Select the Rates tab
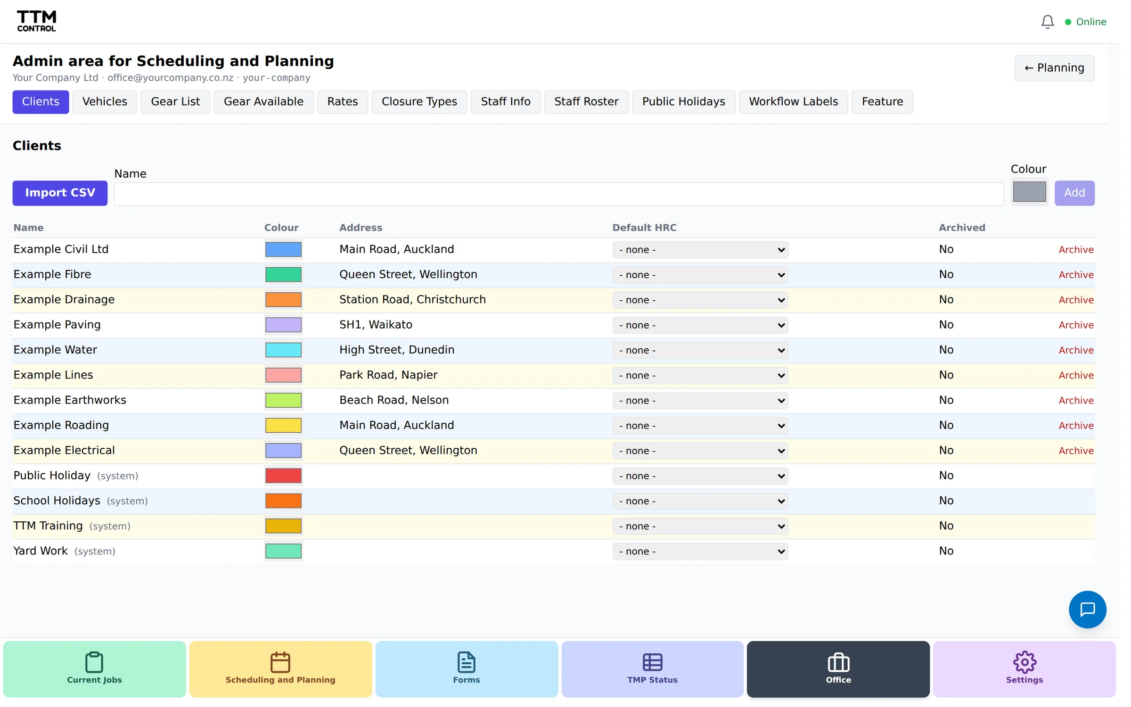This screenshot has width=1131, height=707. [343, 102]
